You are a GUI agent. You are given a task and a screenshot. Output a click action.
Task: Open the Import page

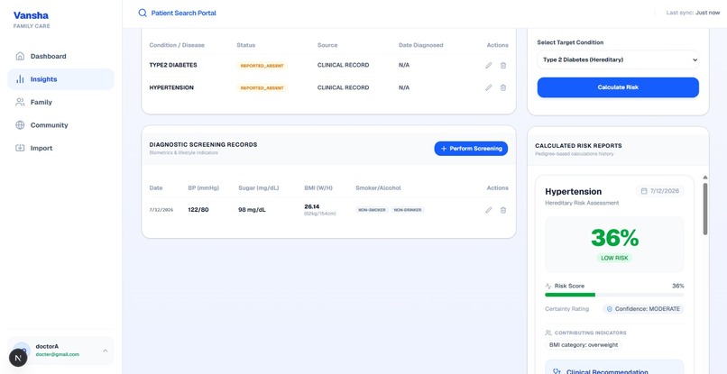(x=60, y=148)
